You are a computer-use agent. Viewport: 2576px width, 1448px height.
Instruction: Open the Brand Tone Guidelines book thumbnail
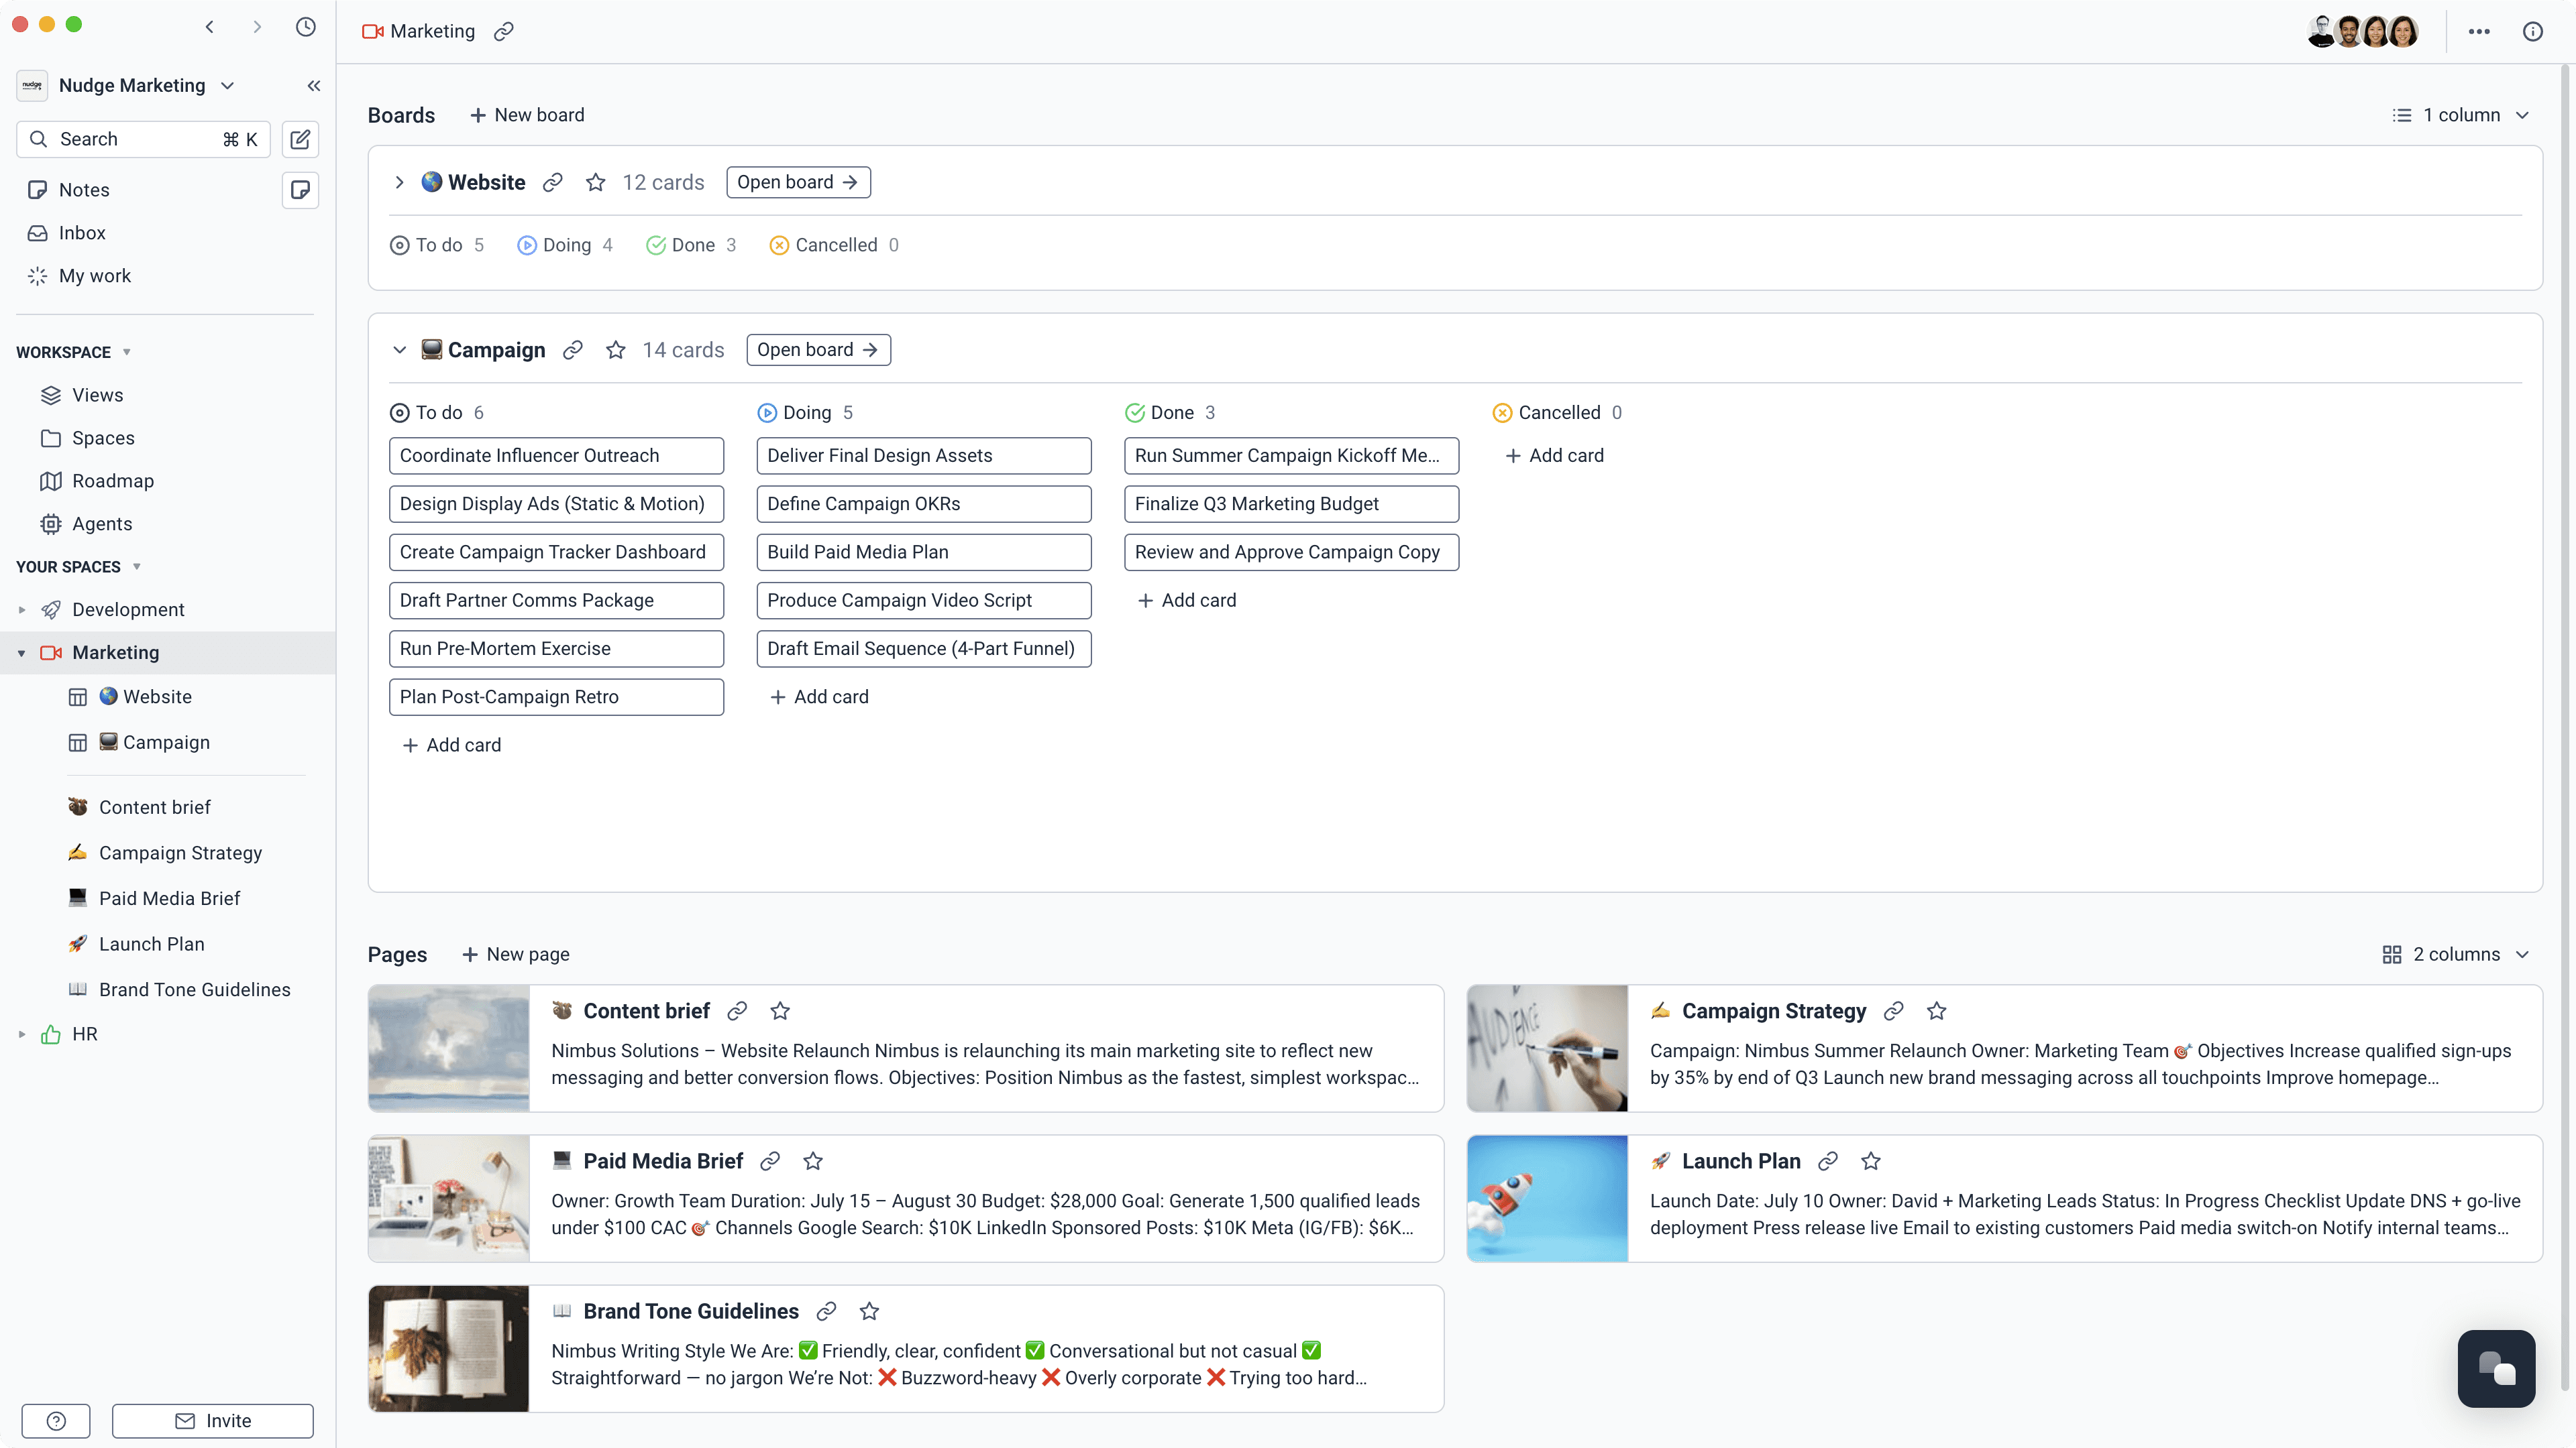pos(448,1348)
